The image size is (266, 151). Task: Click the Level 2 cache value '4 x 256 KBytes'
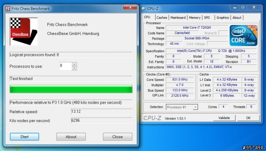(x=227, y=90)
